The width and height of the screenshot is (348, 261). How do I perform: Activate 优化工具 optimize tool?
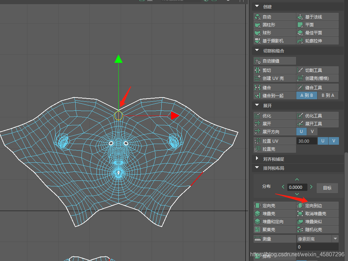coord(317,116)
